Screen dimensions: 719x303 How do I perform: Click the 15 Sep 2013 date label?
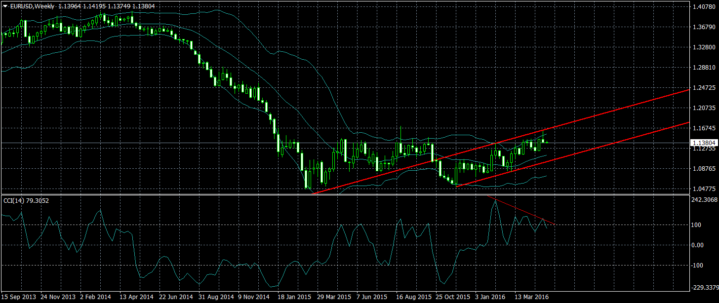pyautogui.click(x=19, y=298)
